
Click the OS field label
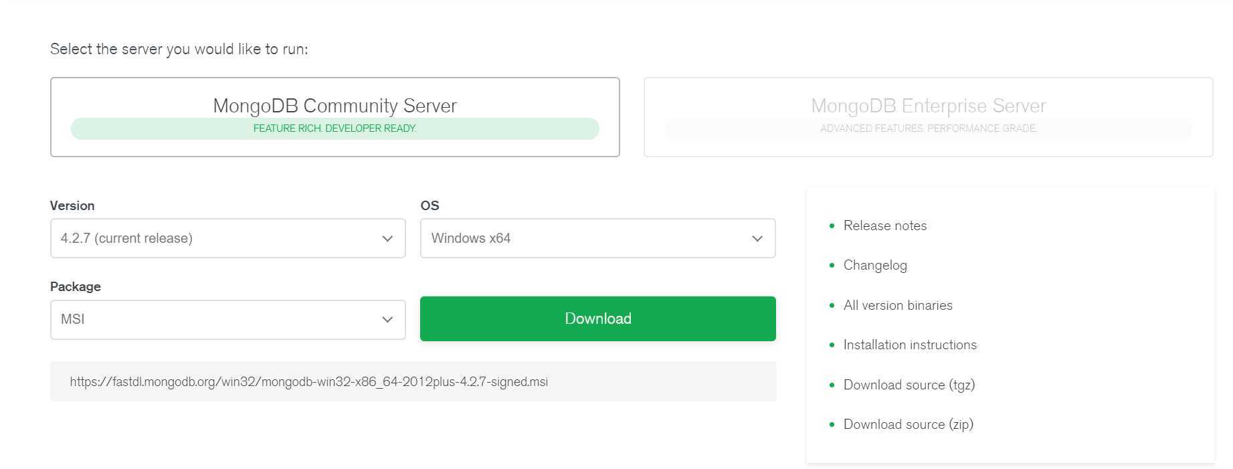430,205
